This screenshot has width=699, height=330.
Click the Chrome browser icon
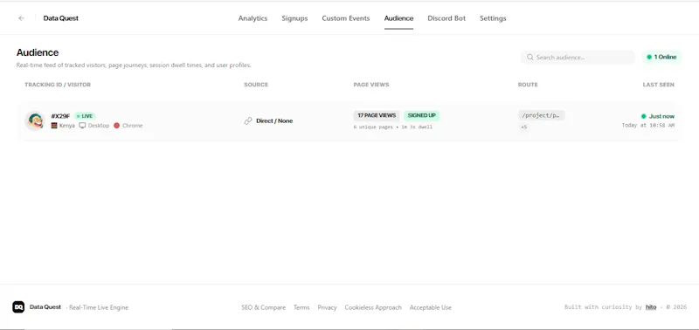tap(117, 126)
